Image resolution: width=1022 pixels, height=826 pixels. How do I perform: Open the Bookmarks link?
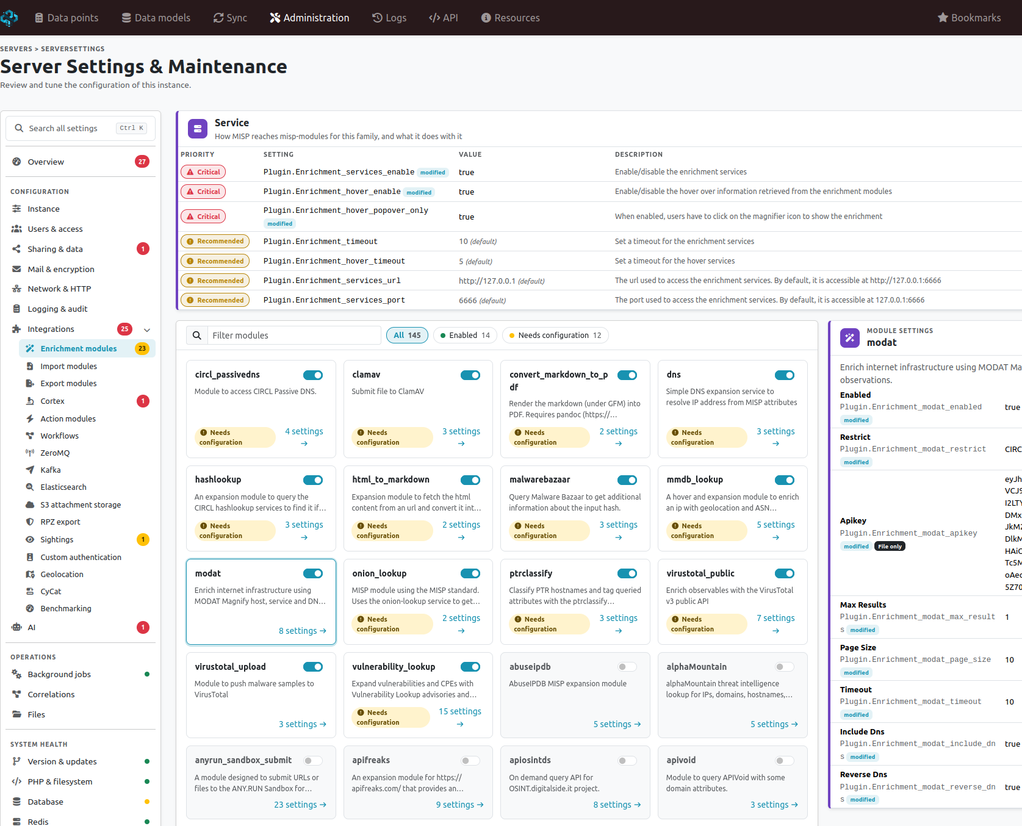pos(969,18)
